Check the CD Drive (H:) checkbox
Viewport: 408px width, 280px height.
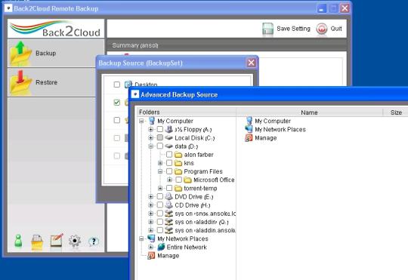coord(160,205)
